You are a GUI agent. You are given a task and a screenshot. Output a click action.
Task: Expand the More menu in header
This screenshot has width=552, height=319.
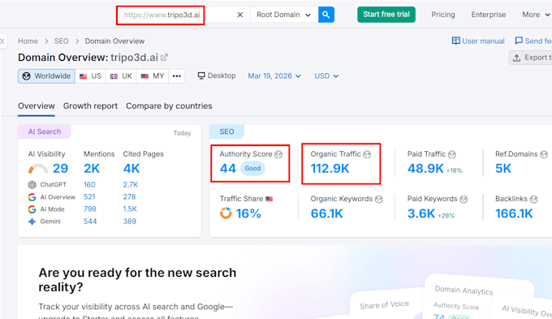point(536,15)
